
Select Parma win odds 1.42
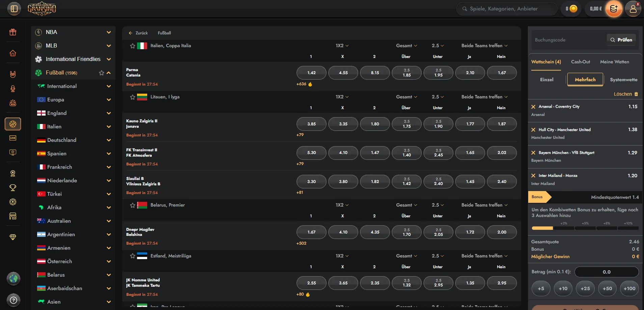[x=312, y=73]
